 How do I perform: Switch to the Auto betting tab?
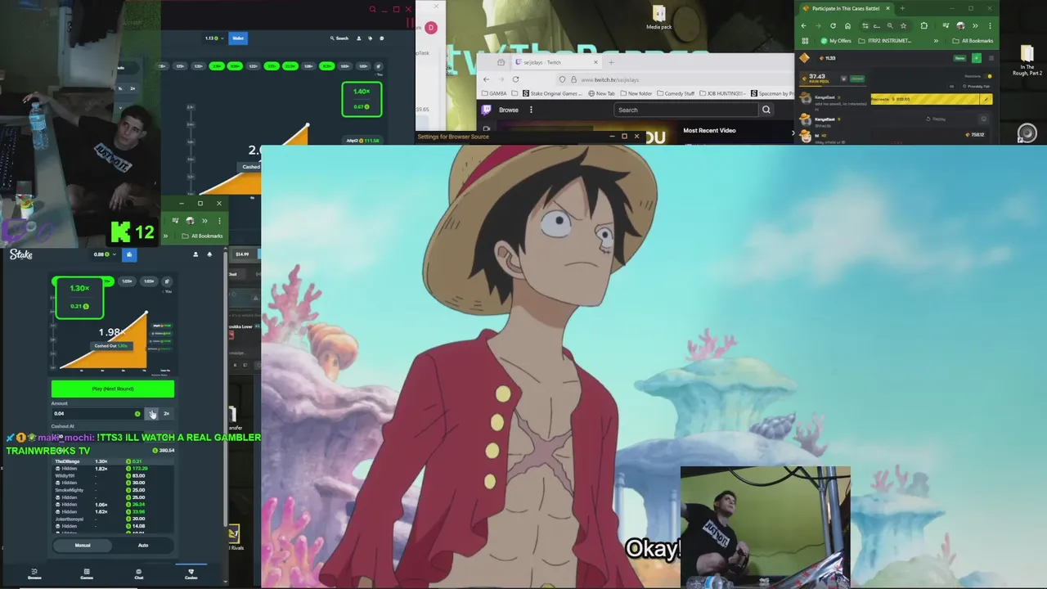[x=143, y=545]
